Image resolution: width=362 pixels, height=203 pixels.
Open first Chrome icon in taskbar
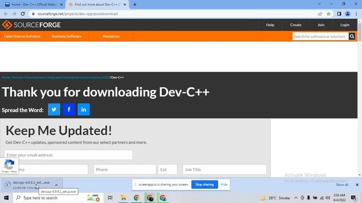[x=136, y=198]
